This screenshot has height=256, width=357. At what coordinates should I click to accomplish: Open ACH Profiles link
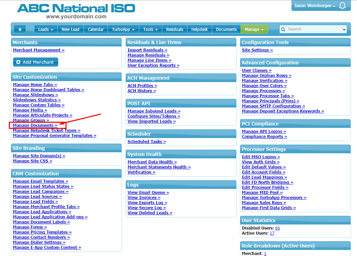(x=142, y=86)
